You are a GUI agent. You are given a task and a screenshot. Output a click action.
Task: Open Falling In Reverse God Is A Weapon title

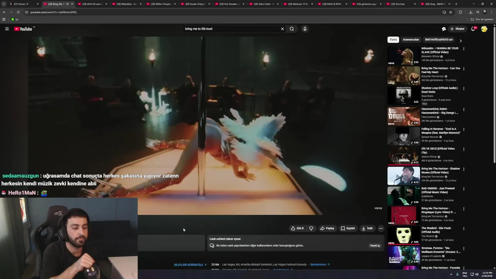tap(441, 131)
